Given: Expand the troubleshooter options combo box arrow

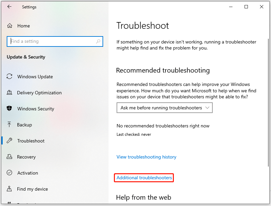Looking at the screenshot, I should tap(208, 107).
